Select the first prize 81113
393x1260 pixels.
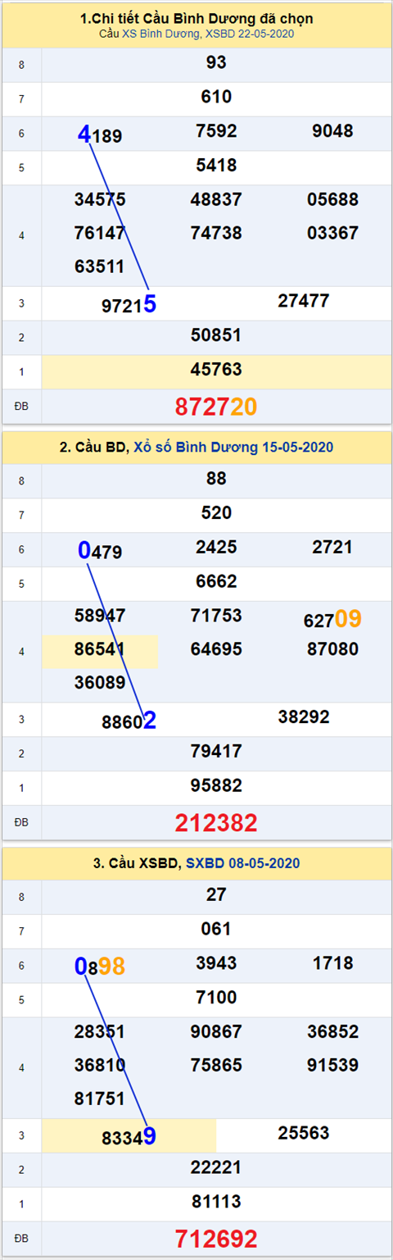point(216,1202)
